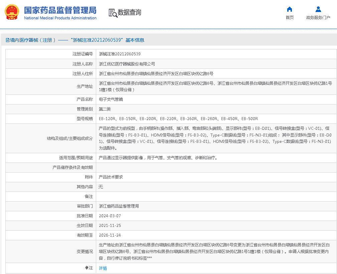Click the 生产地址 row label
The width and height of the screenshot is (337, 274).
(85, 86)
